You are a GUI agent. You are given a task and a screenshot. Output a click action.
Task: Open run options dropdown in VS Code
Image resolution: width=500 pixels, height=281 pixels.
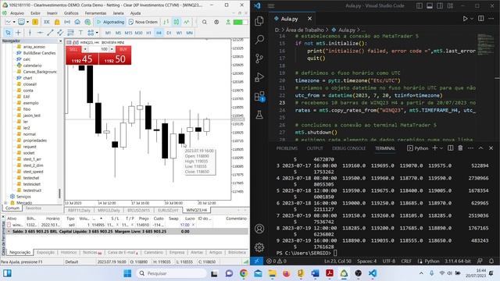click(472, 19)
